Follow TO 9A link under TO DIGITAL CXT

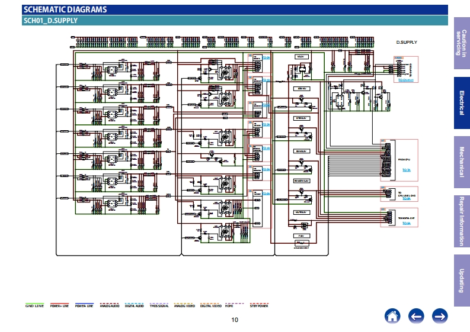[406, 224]
